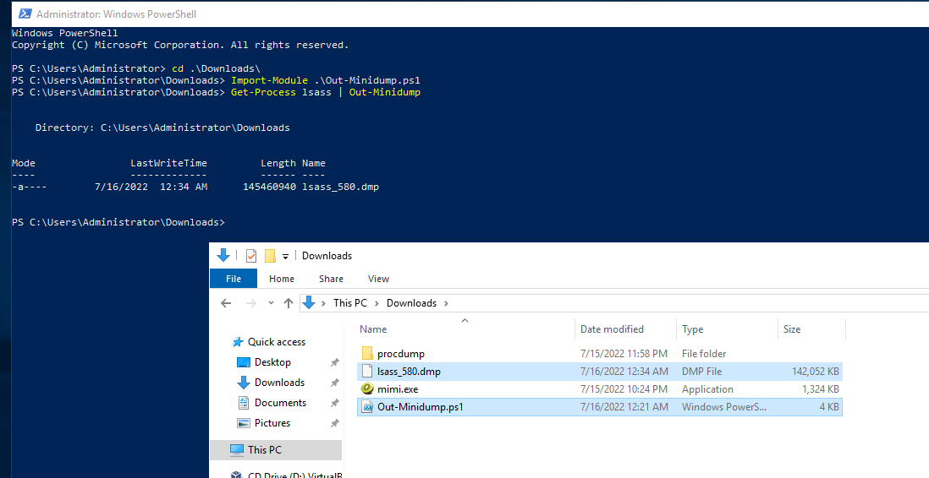929x478 pixels.
Task: Click the PowerShell icon in the title bar
Action: tap(24, 13)
